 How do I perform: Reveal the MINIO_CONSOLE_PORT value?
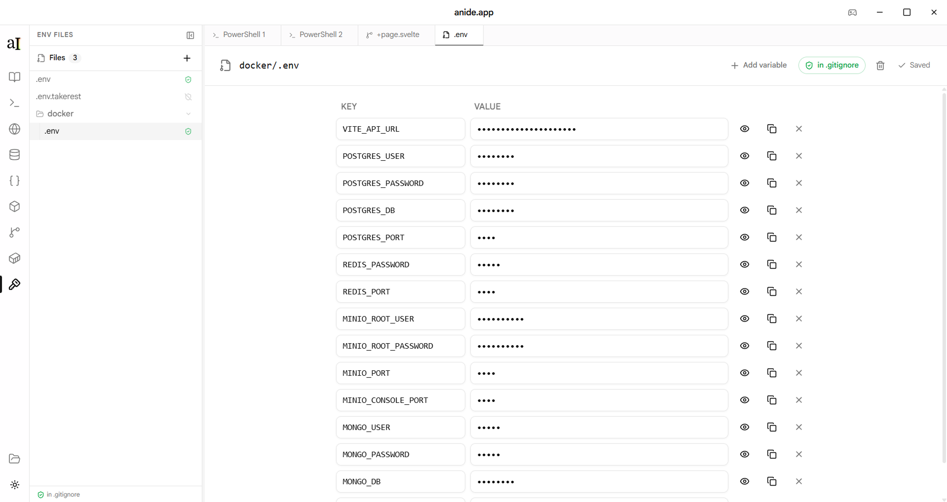tap(745, 400)
